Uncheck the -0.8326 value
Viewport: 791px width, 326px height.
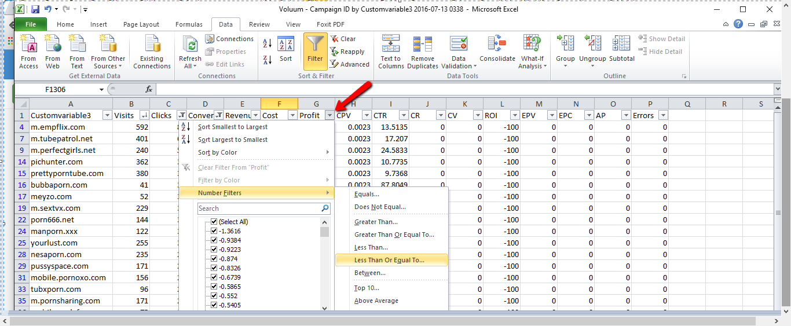point(214,268)
